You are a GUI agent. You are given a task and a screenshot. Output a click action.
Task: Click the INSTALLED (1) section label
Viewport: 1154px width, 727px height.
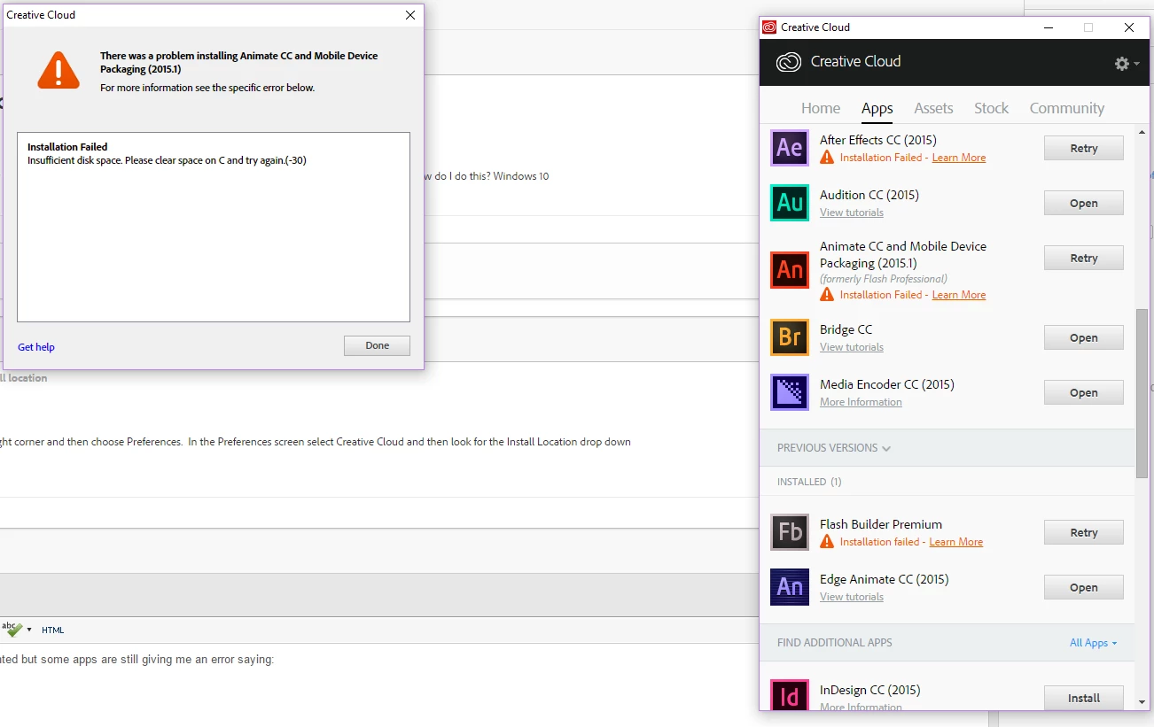[809, 482]
